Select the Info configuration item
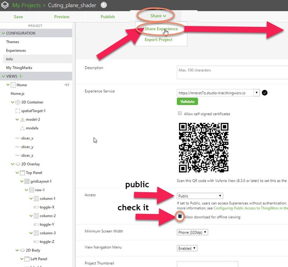This screenshot has height=267, width=288. [9, 59]
